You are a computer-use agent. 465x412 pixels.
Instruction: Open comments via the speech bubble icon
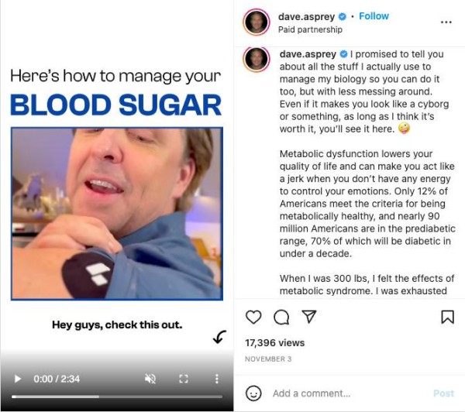tap(281, 317)
